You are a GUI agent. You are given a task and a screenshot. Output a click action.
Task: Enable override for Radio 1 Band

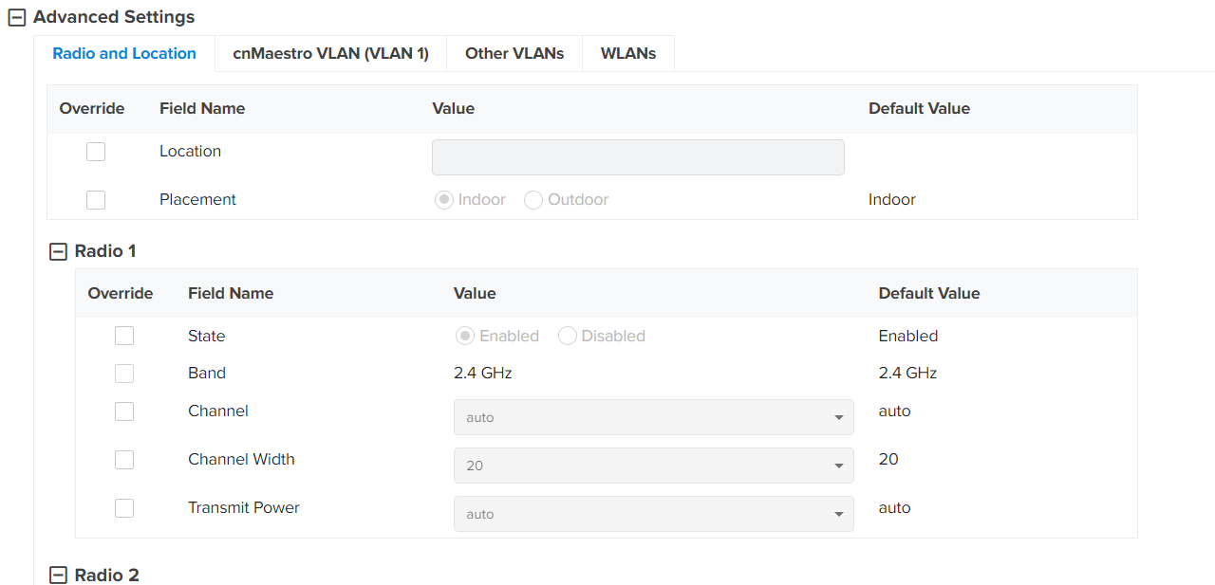(124, 374)
